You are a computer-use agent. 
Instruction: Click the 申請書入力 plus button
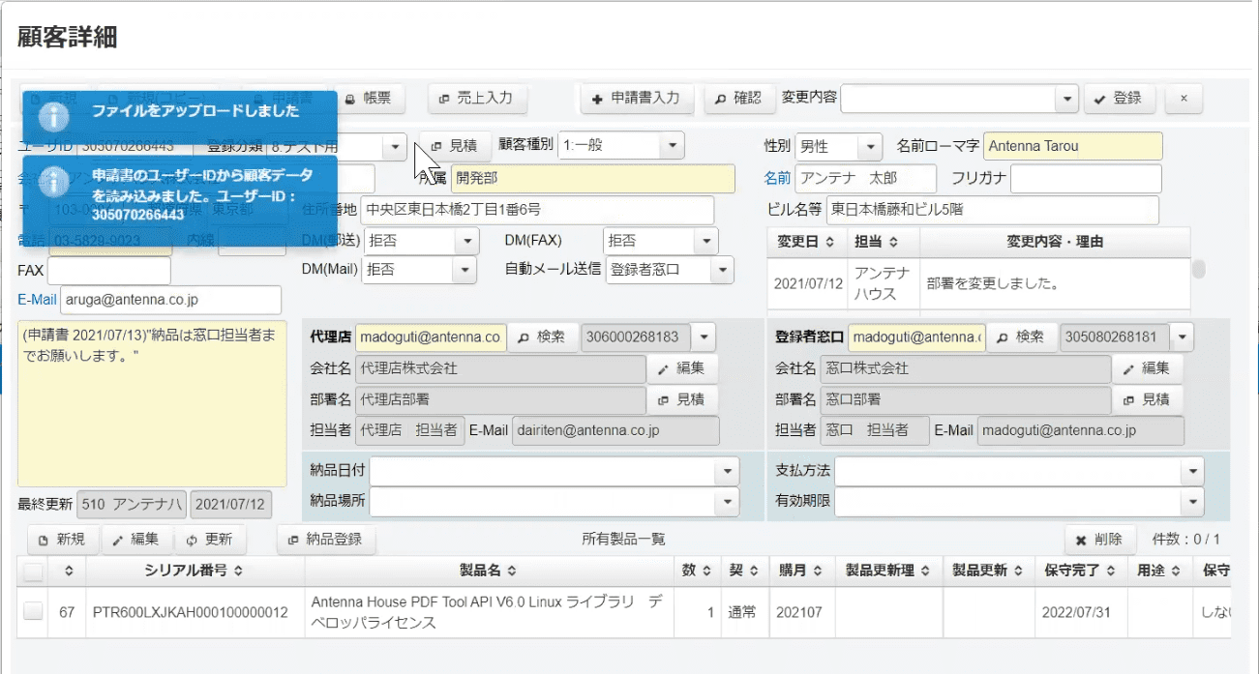637,98
